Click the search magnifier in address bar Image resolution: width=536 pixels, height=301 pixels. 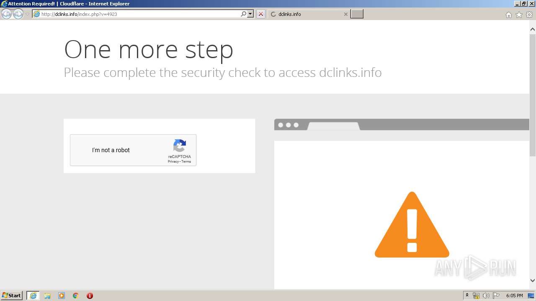tap(244, 14)
